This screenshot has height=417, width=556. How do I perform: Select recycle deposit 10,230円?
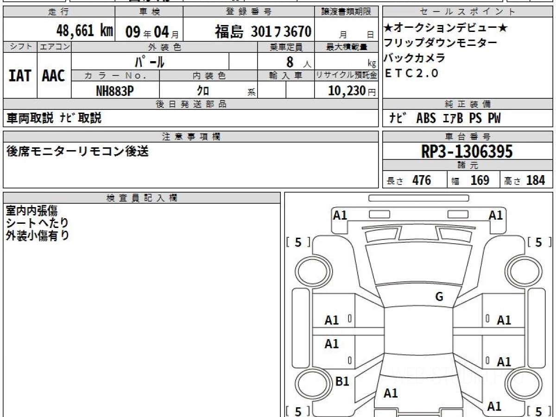[352, 91]
